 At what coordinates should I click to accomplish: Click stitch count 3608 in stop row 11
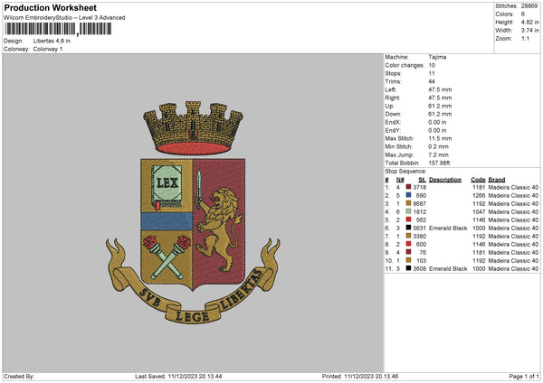point(420,268)
